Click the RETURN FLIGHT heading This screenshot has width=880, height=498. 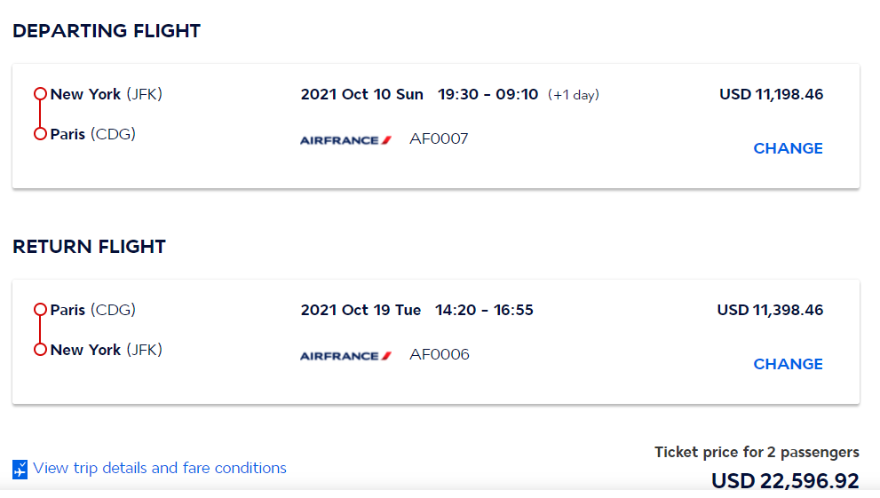pyautogui.click(x=89, y=247)
